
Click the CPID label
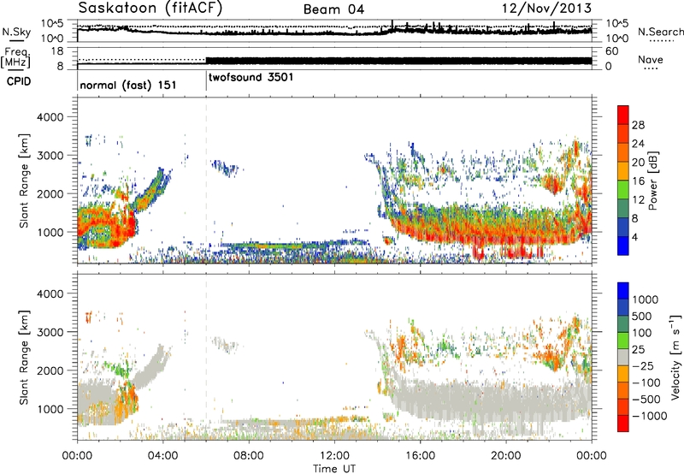coord(19,81)
